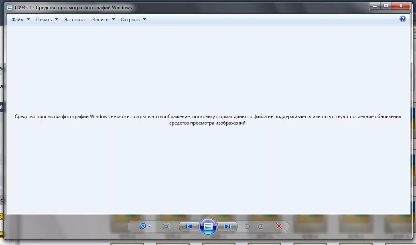416x245 pixels.
Task: Rotate image counterclockwise
Action: pyautogui.click(x=247, y=226)
